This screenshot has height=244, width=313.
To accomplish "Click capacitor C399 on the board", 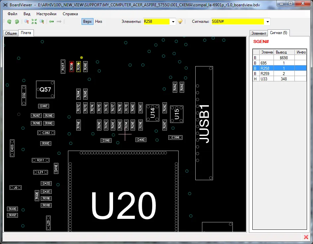I will [106, 140].
